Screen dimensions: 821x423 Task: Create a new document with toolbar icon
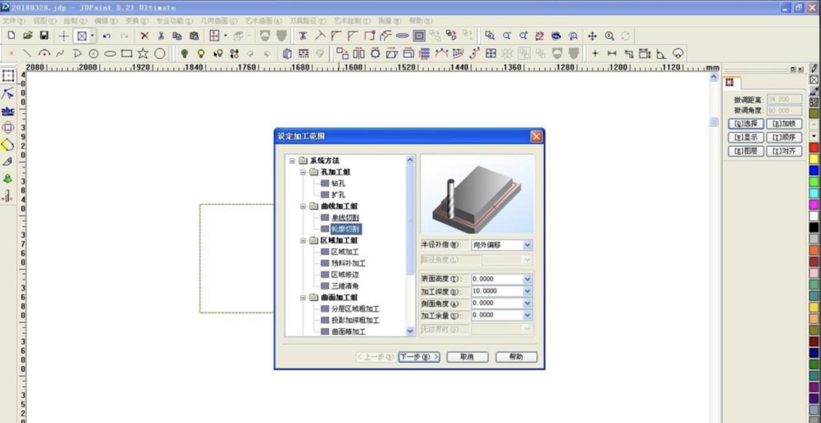pos(11,36)
